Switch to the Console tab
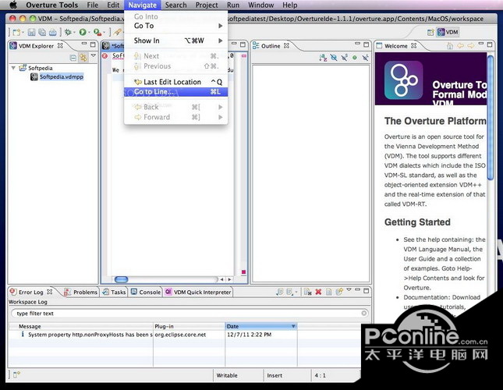This screenshot has width=503, height=390. (x=146, y=292)
